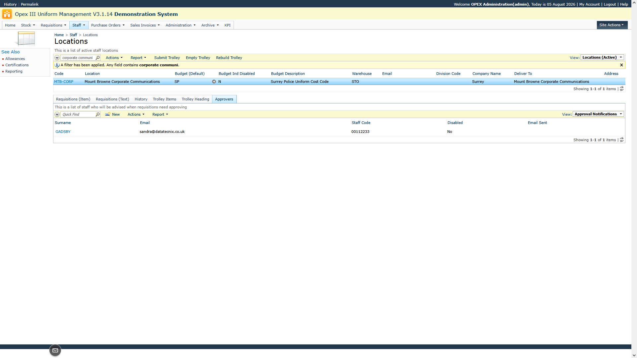
Task: Open Approvers toolbar Report menu
Action: pos(160,114)
